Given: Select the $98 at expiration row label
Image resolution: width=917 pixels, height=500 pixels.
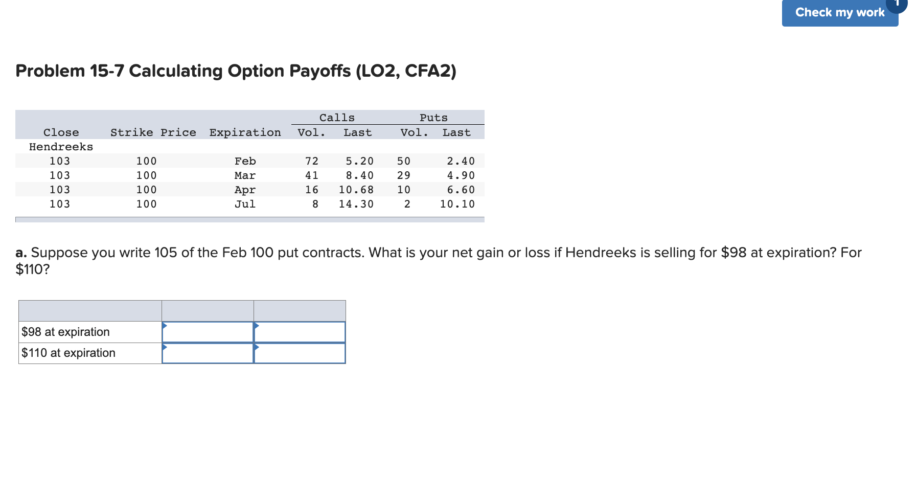Looking at the screenshot, I should pos(65,332).
